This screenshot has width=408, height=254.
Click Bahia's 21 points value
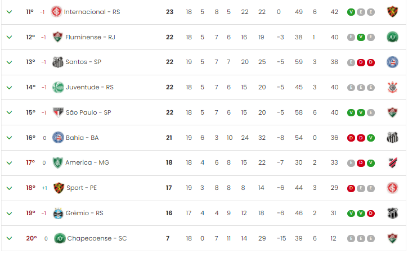tap(169, 138)
